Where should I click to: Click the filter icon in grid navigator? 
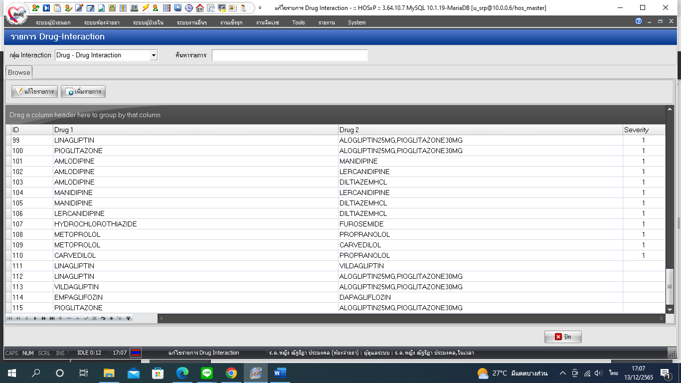click(128, 318)
